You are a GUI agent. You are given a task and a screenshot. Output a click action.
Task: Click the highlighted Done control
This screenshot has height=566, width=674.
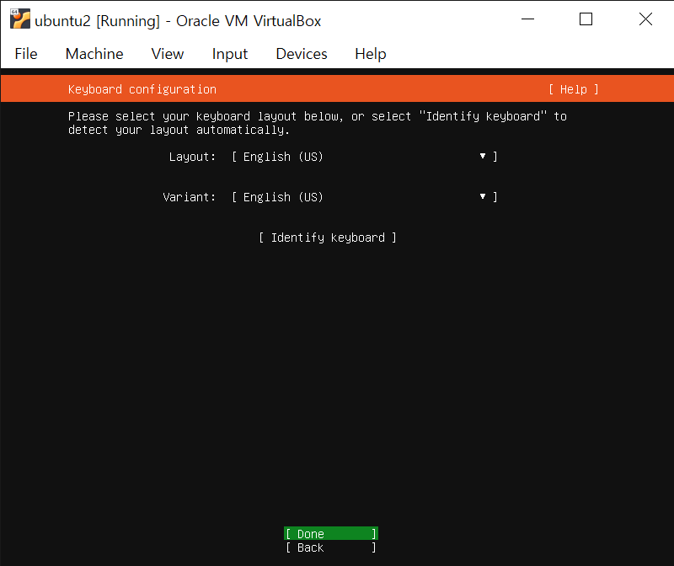click(330, 533)
